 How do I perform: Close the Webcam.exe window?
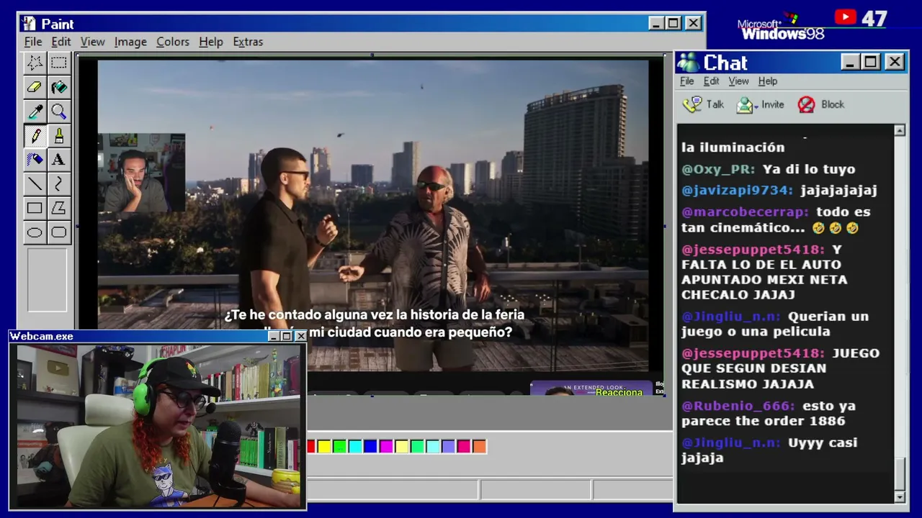pos(300,336)
